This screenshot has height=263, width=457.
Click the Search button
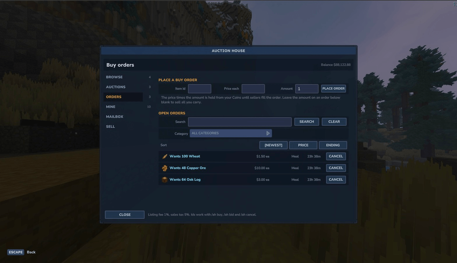(307, 122)
